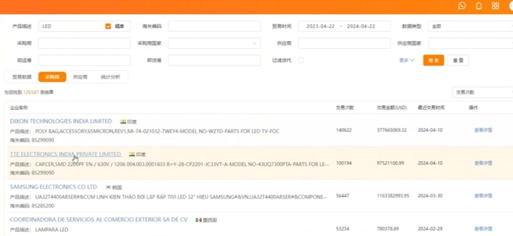513x236 pixels.
Task: Open SAMSUNG ELECTRONICS CO LTD link
Action: (54, 186)
